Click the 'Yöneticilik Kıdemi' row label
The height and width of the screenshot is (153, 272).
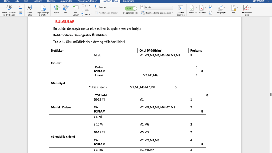pyautogui.click(x=63, y=137)
